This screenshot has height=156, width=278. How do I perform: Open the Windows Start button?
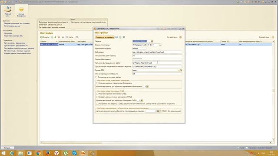tap(3, 153)
